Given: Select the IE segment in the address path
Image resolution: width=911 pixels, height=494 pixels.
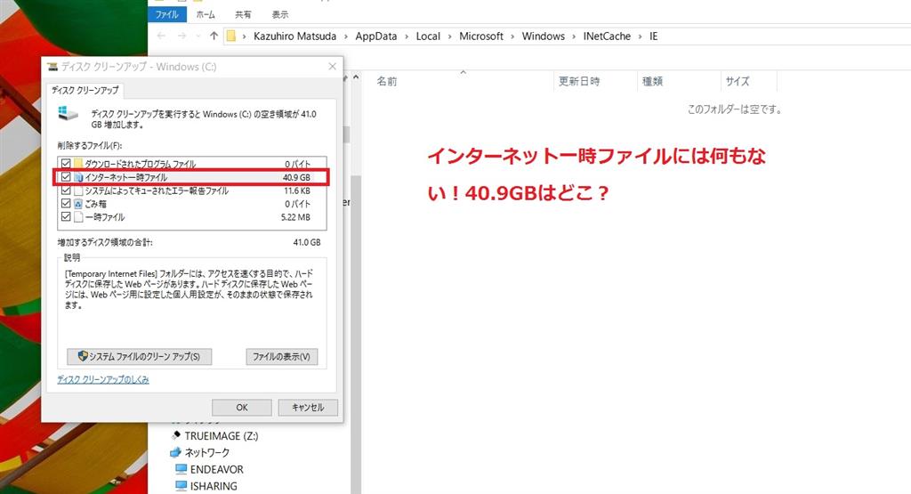Looking at the screenshot, I should (x=654, y=36).
